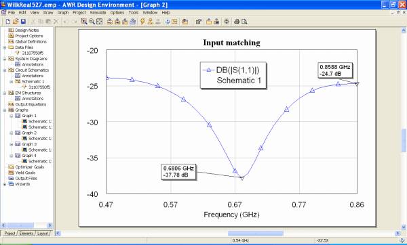Screen dimensions: 407x245
Task: Open the Simulate menu
Action: (x=98, y=12)
